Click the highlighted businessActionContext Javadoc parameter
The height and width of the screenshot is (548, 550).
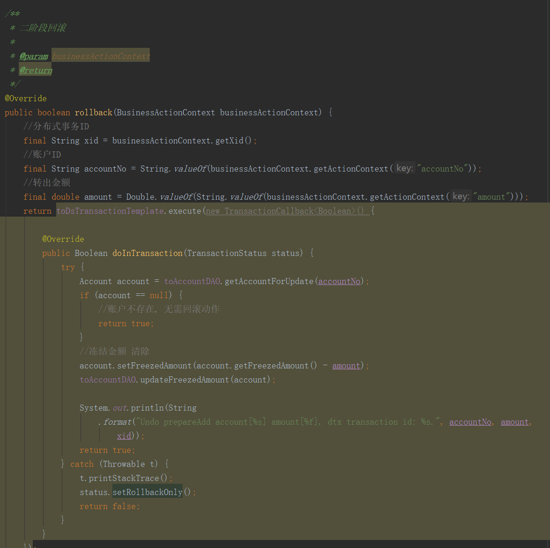point(101,56)
